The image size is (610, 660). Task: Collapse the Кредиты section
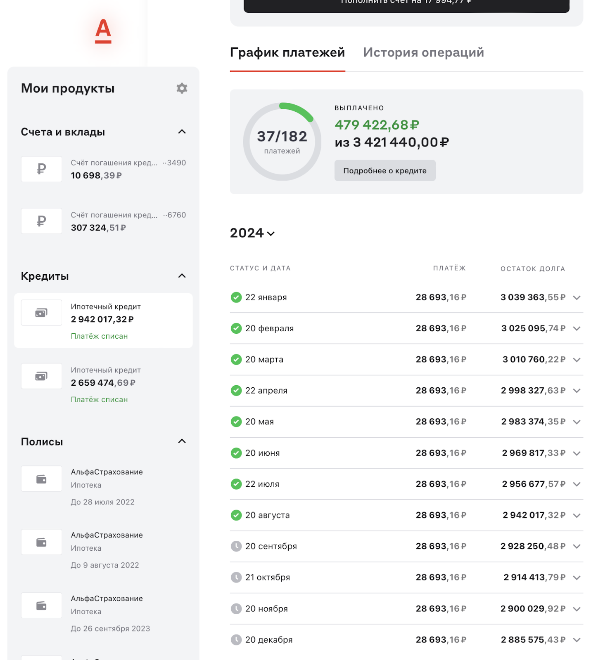[182, 276]
